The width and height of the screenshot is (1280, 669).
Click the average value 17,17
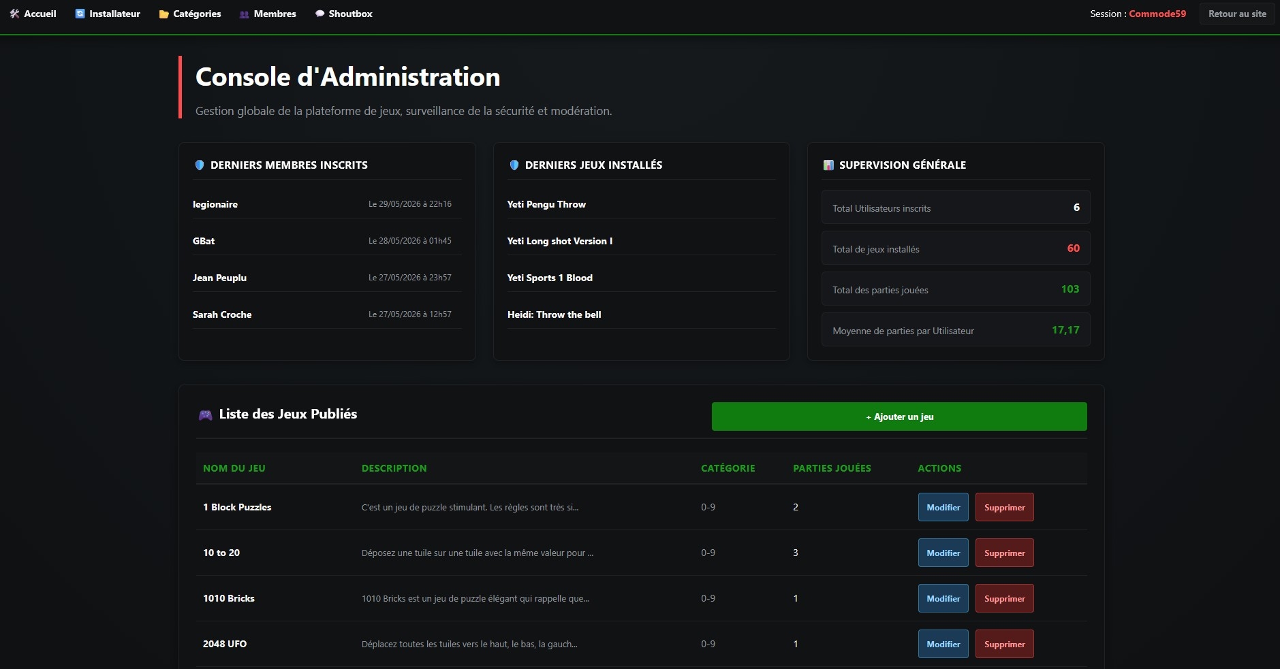[1065, 330]
